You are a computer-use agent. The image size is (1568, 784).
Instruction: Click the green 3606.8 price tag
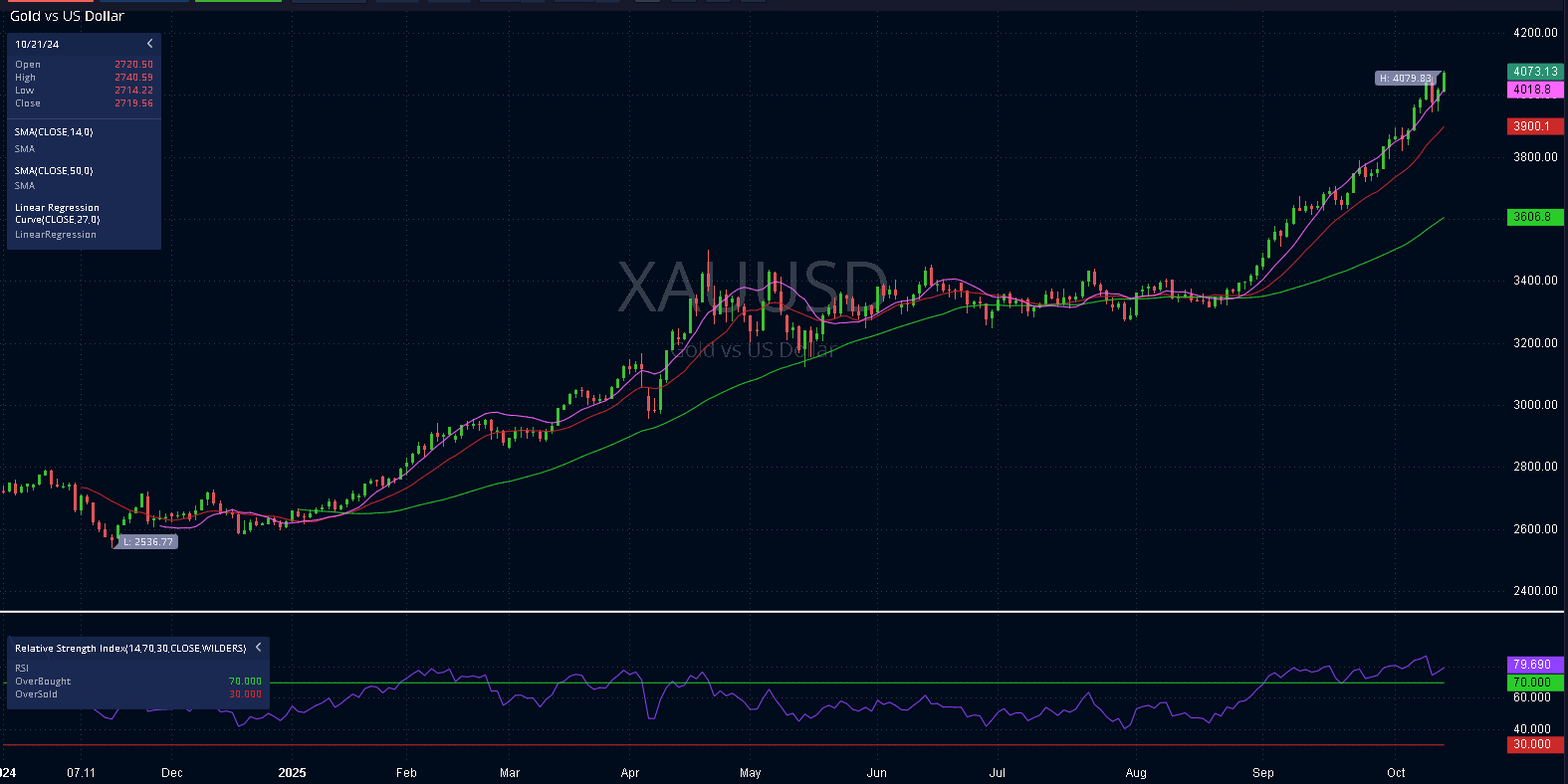coord(1534,217)
